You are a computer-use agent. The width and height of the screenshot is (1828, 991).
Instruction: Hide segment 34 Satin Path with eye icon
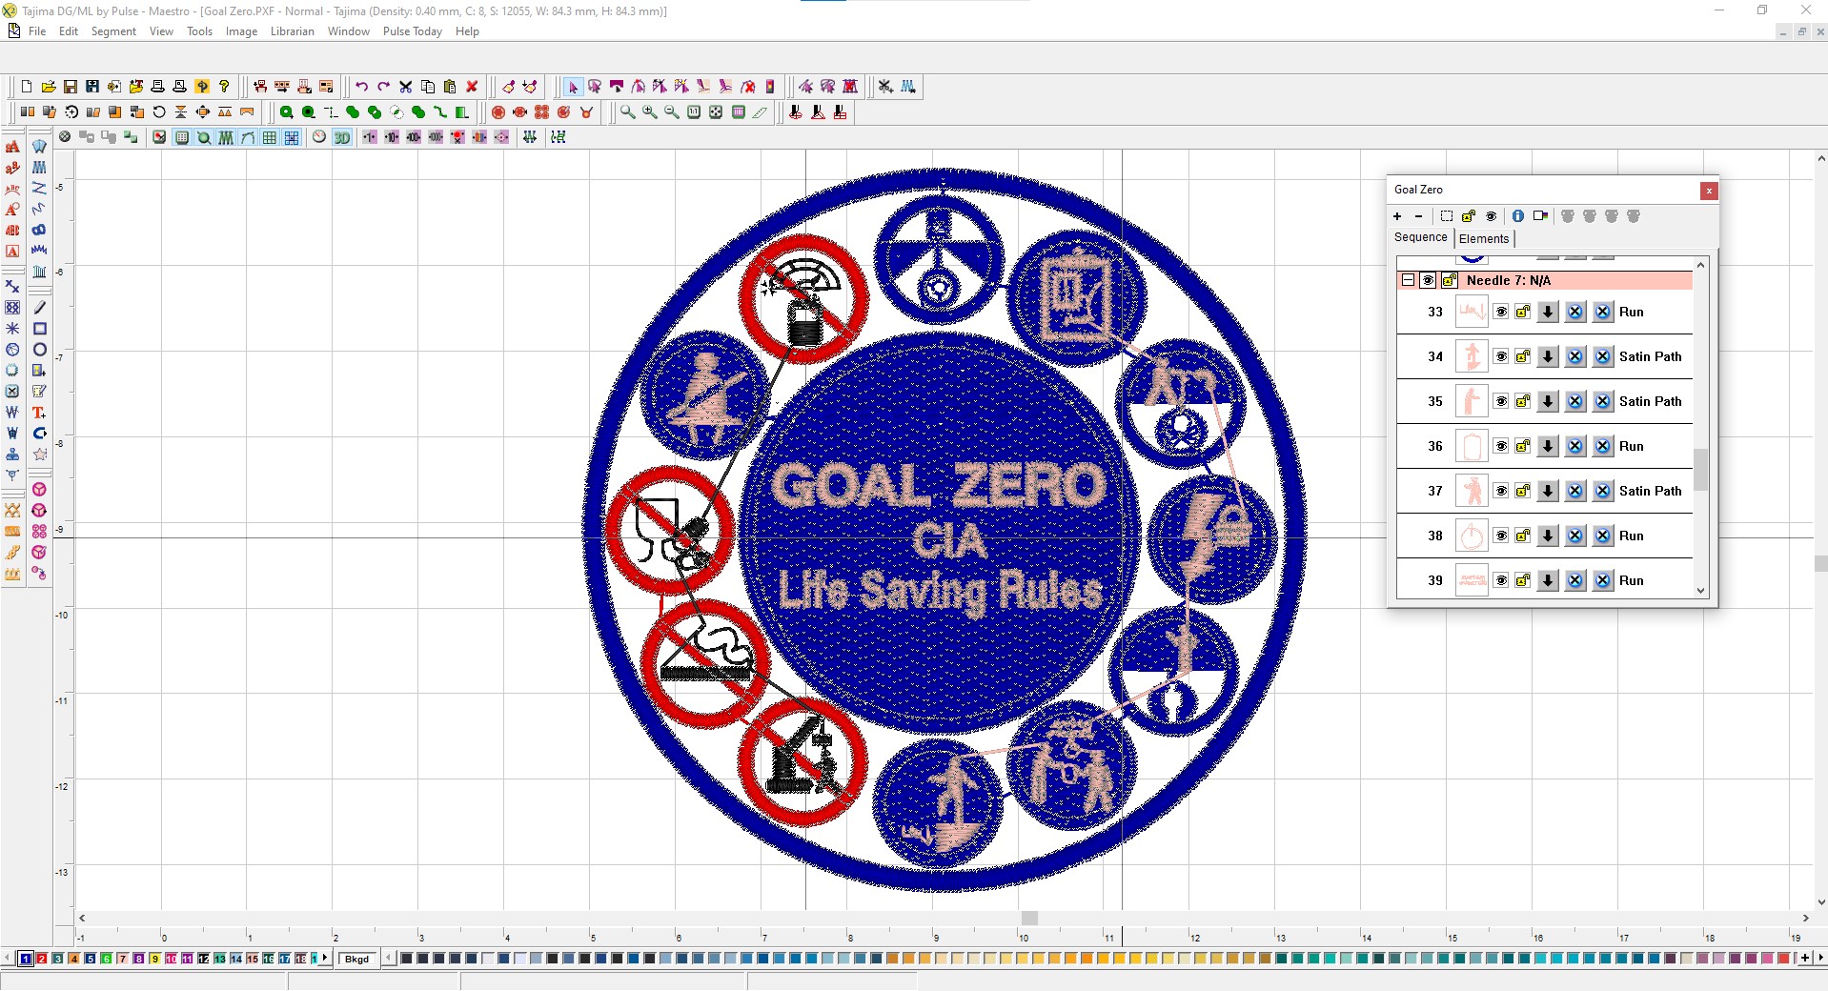coord(1501,356)
